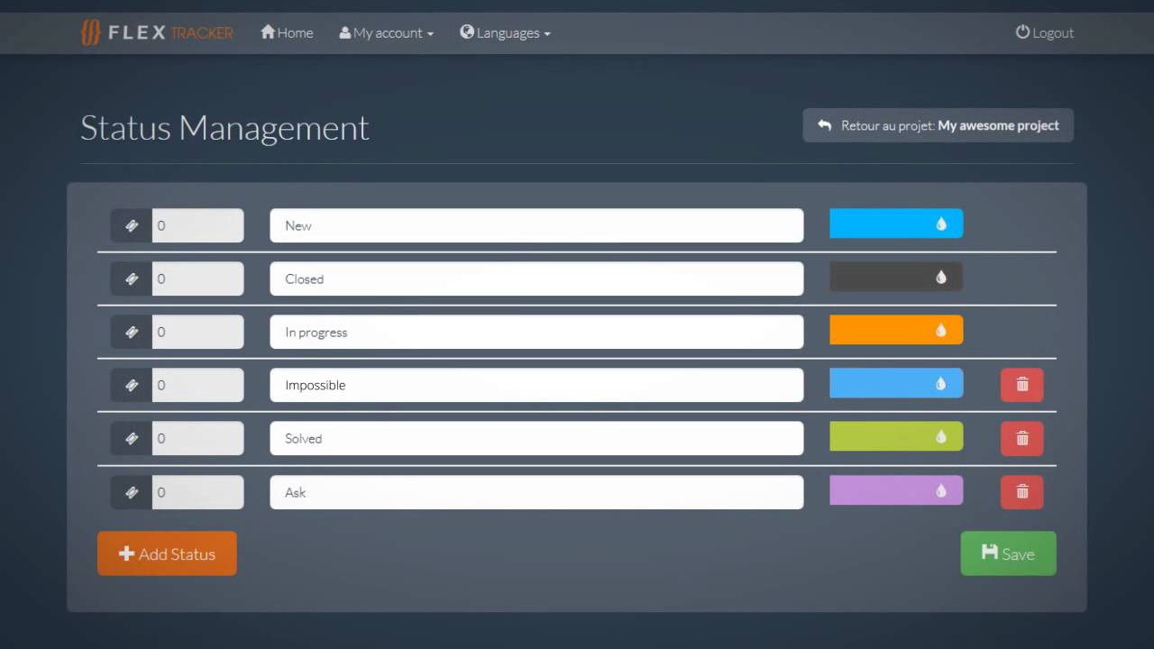Edit the Solved status name field
Viewport: 1154px width, 649px height.
pyautogui.click(x=536, y=438)
